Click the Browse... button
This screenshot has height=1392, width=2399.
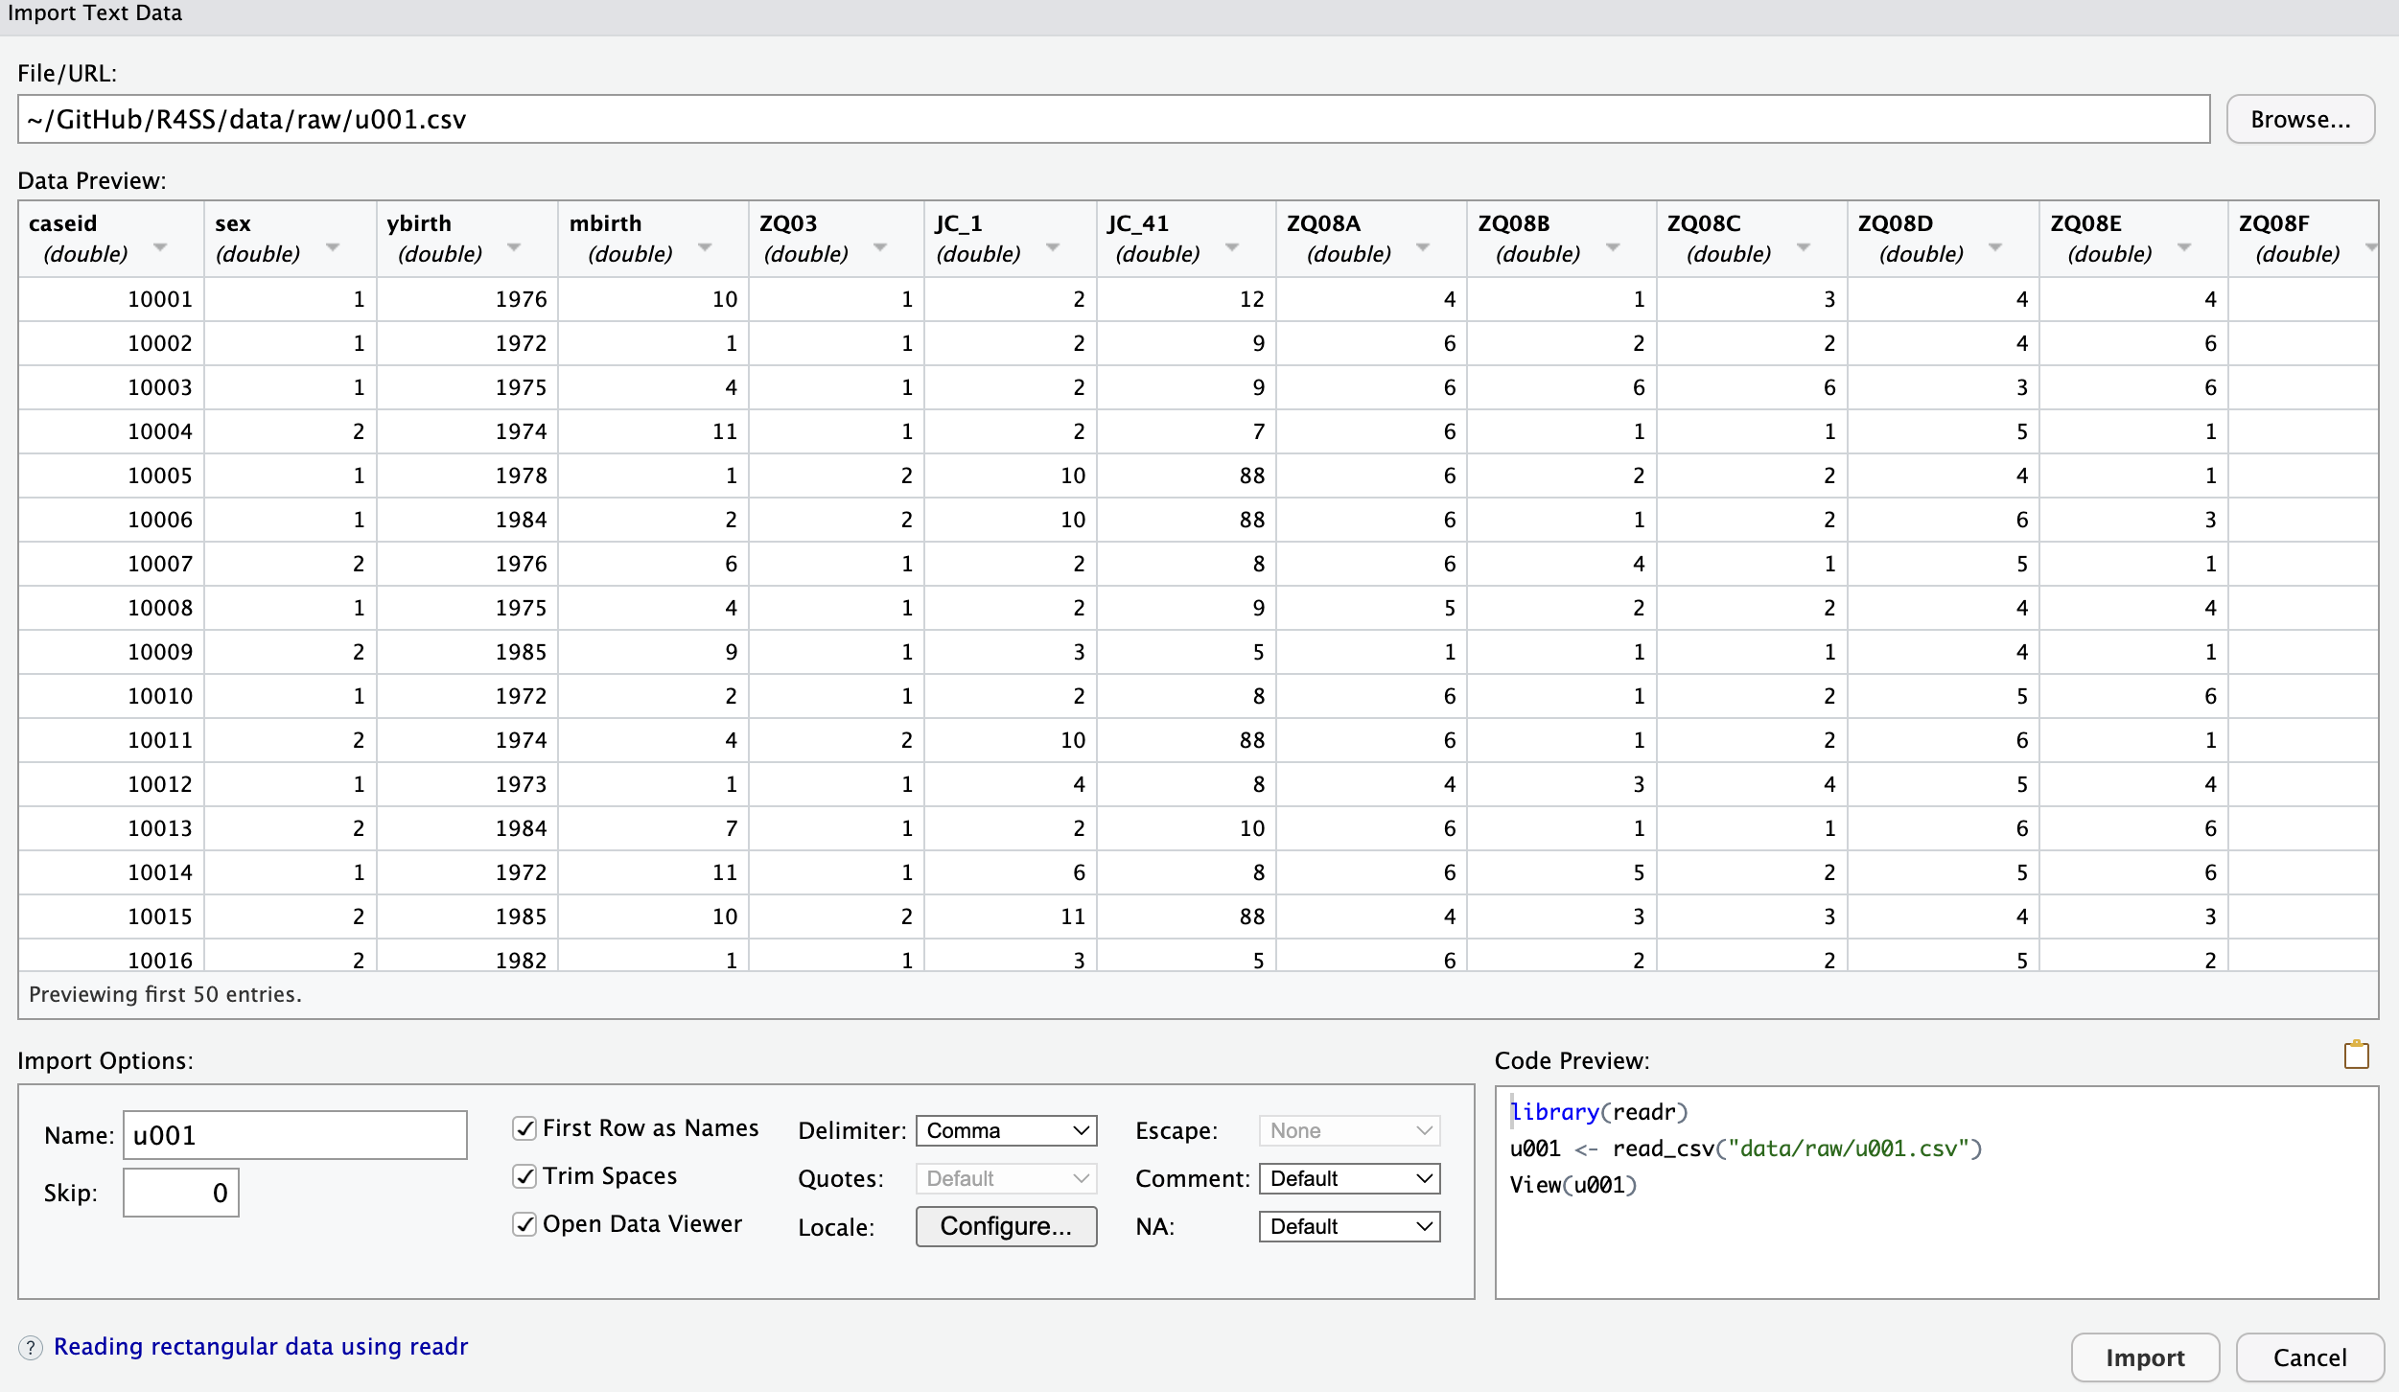tap(2299, 119)
